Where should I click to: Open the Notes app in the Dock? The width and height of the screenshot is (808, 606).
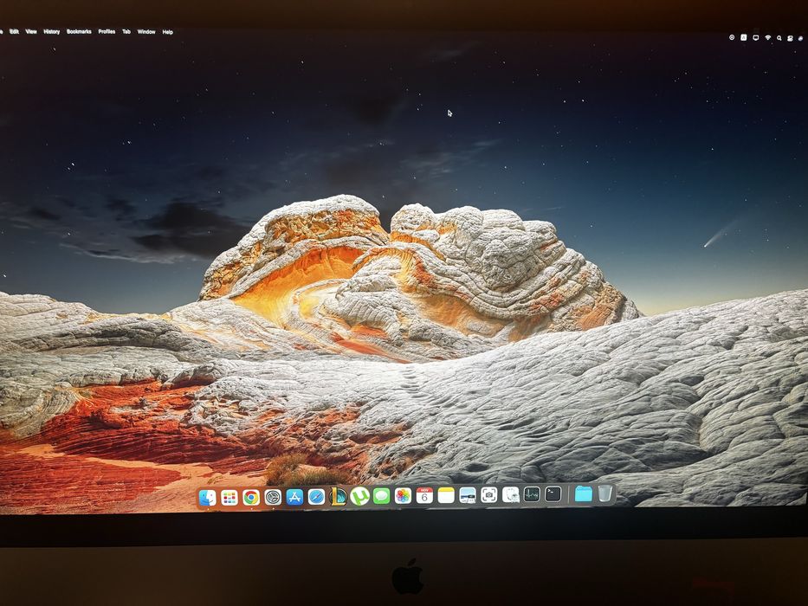[x=446, y=496]
